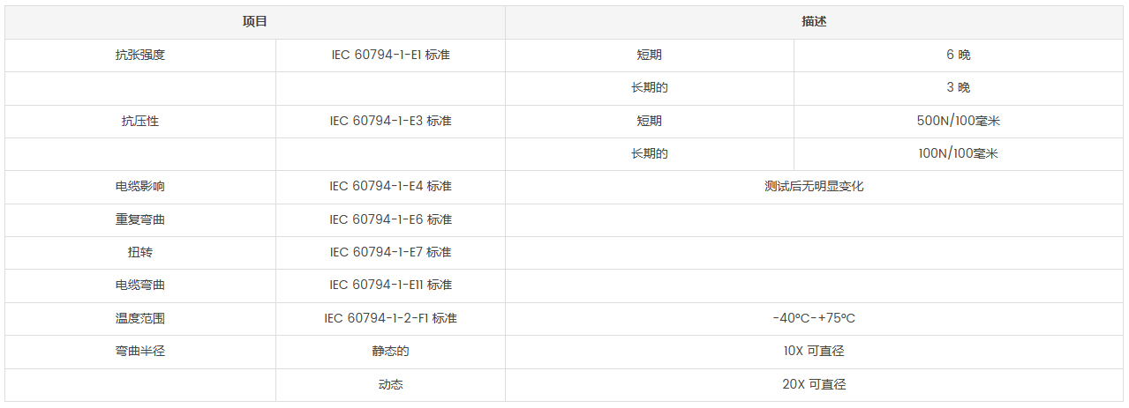Click the 20X 可直径 value
Screen dimensions: 1129x408
(814, 384)
